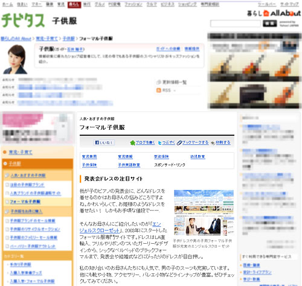The image size is (302, 286).
Task: Click the 育児情報 sponsored link
Action: pos(125,157)
